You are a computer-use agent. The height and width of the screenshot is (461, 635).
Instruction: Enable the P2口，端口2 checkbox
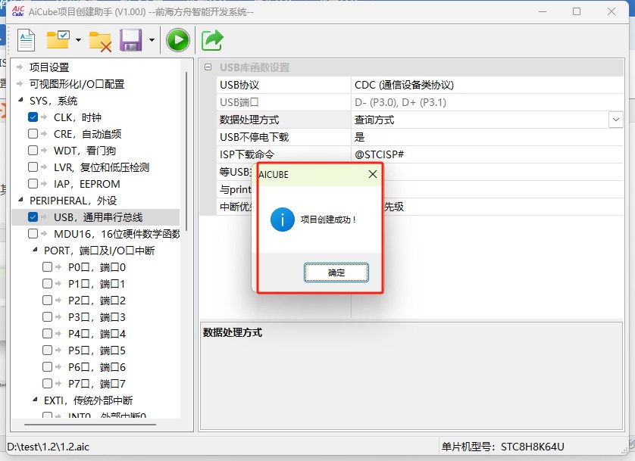coord(48,300)
